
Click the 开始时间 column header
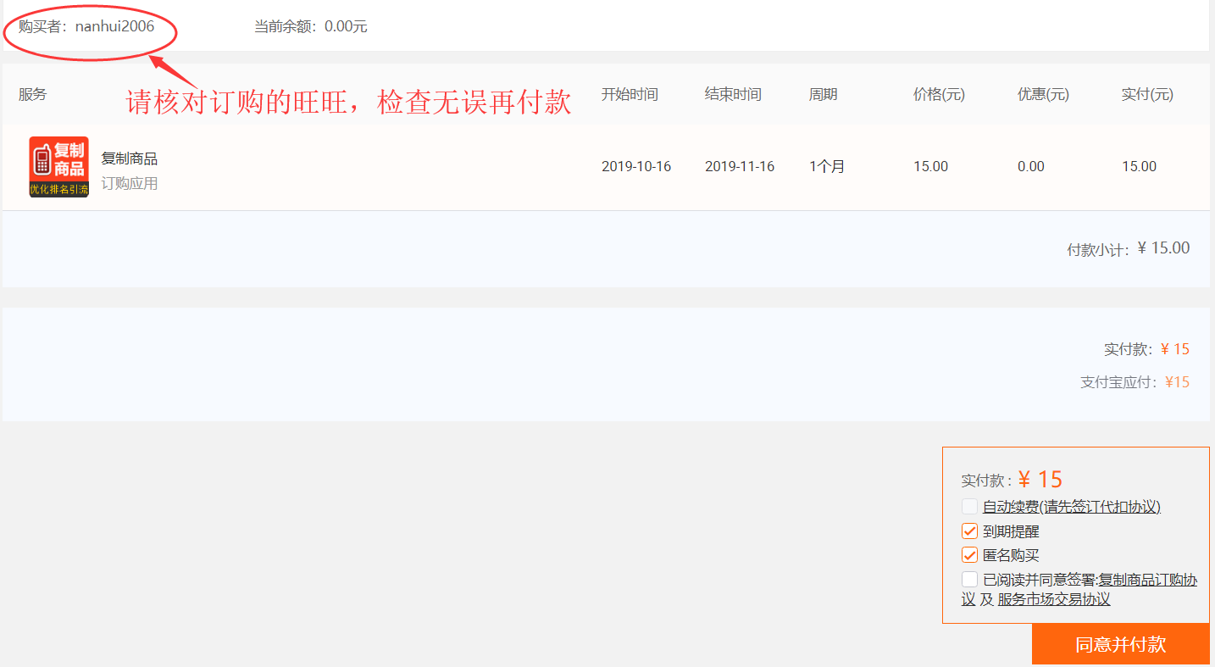(630, 94)
